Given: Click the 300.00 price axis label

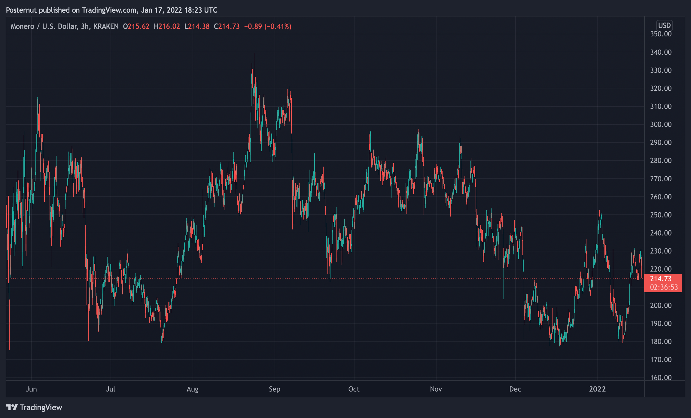Looking at the screenshot, I should [x=661, y=124].
